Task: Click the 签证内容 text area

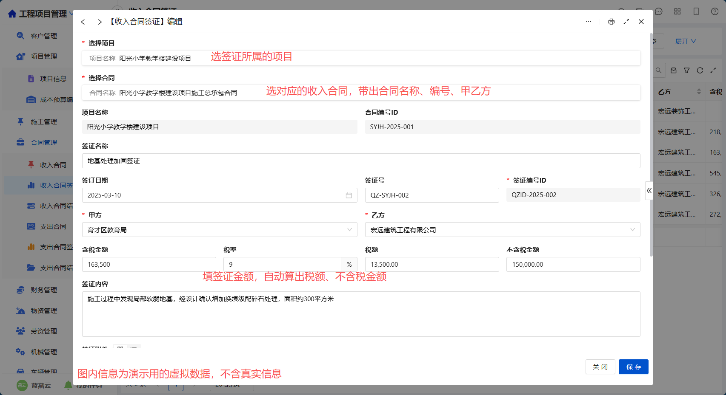Action: (361, 314)
